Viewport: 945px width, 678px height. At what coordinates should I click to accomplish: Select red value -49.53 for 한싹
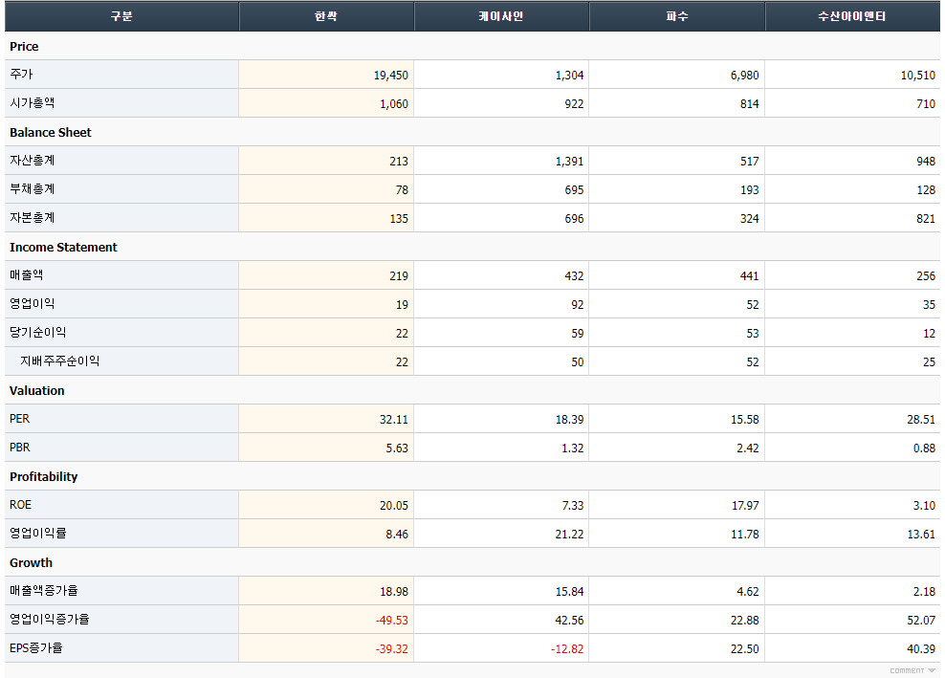click(392, 621)
